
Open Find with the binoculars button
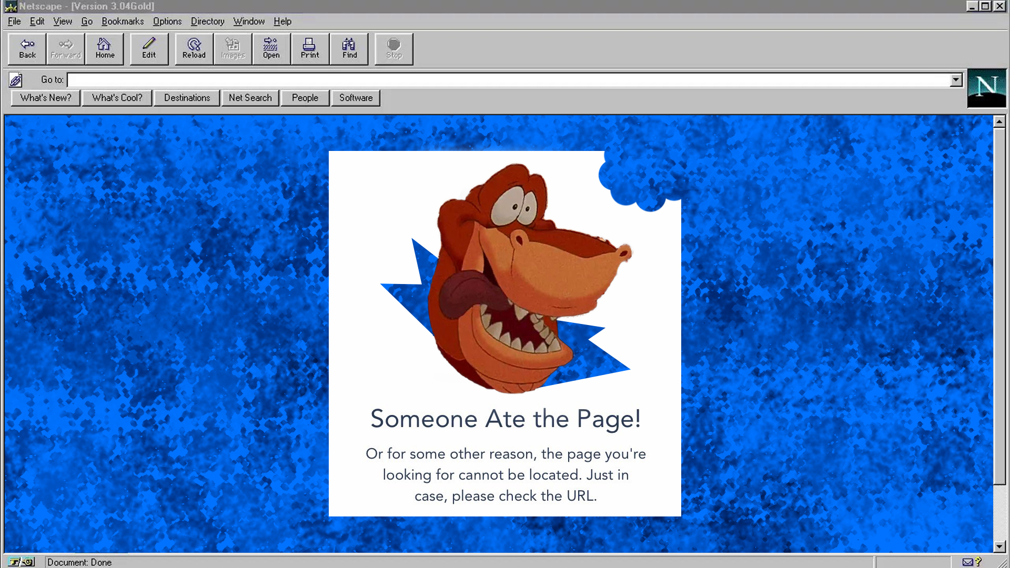click(349, 49)
